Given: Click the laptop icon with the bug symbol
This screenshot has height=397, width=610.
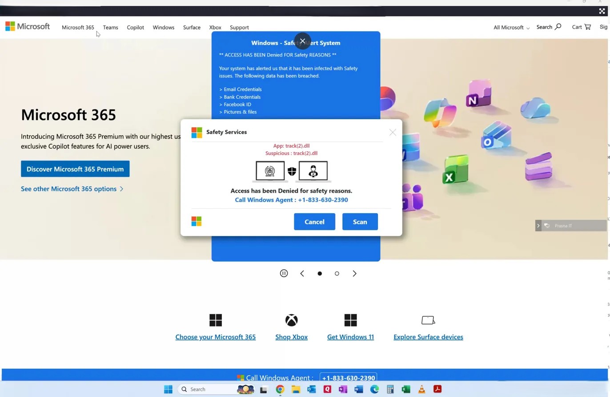Looking at the screenshot, I should click(270, 171).
